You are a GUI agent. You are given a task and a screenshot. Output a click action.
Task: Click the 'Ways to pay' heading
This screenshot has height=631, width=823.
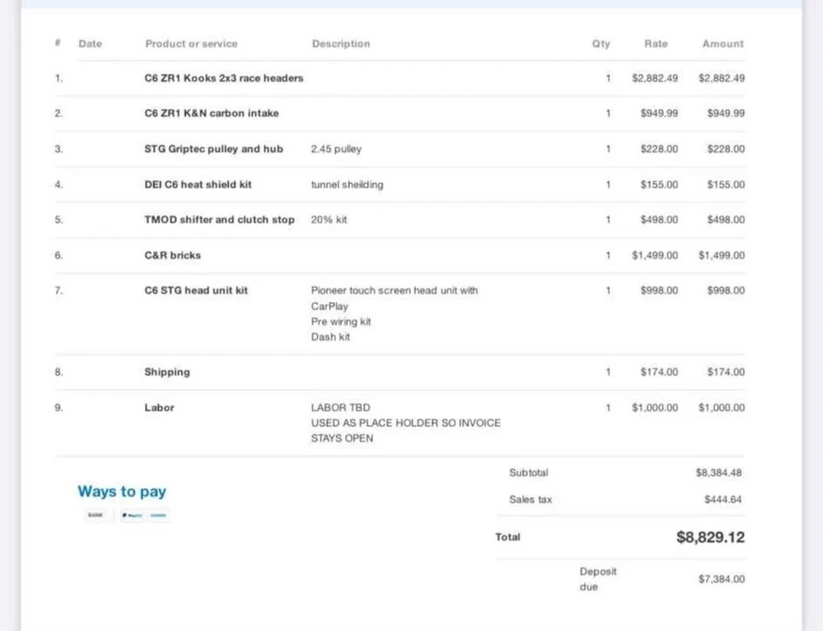(x=122, y=492)
